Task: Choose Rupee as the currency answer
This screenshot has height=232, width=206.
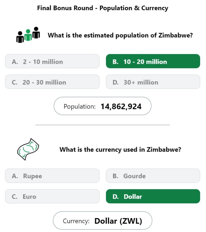Action: click(52, 176)
